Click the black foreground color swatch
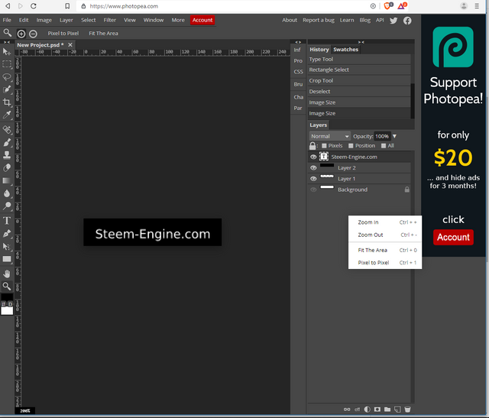Image resolution: width=489 pixels, height=418 pixels. tap(7, 296)
